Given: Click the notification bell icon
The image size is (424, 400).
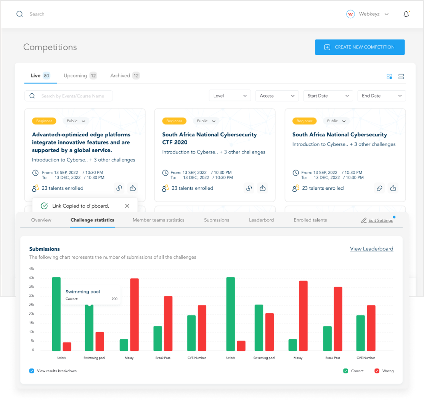Looking at the screenshot, I should (406, 14).
